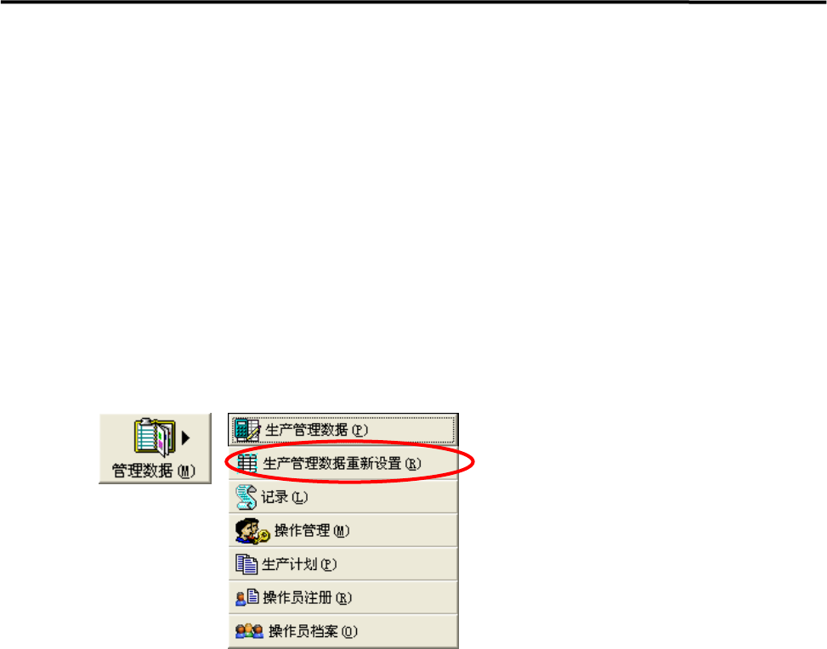Click the (L) shortcut hint after 记录

[299, 497]
